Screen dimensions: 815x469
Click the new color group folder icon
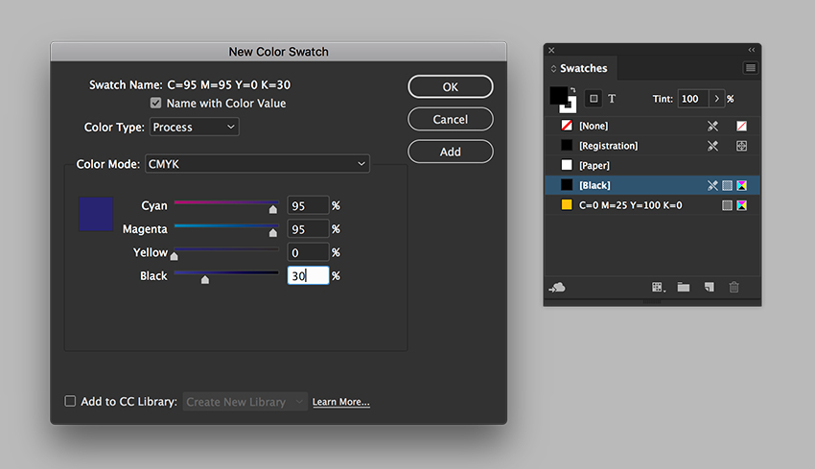pos(684,287)
